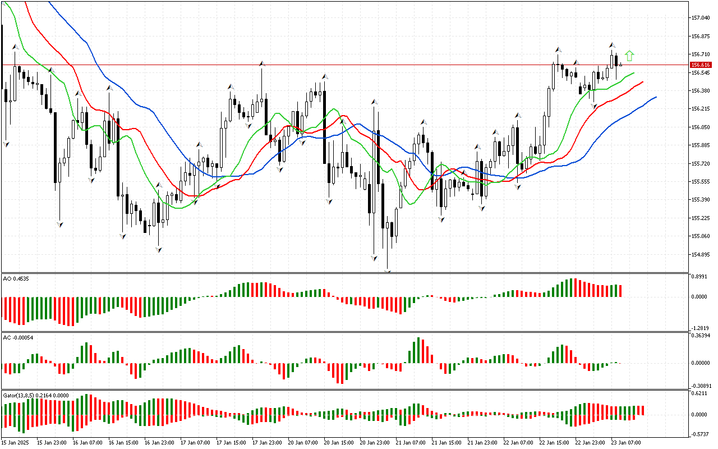Click price level 156.710 on the axis
This screenshot has height=449, width=718.
pyautogui.click(x=701, y=54)
